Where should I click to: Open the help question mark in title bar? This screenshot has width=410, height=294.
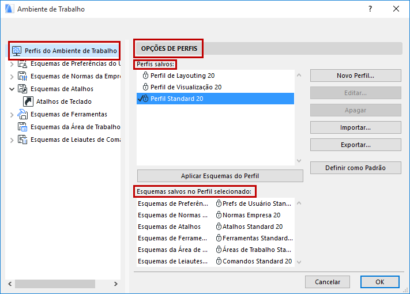370,9
